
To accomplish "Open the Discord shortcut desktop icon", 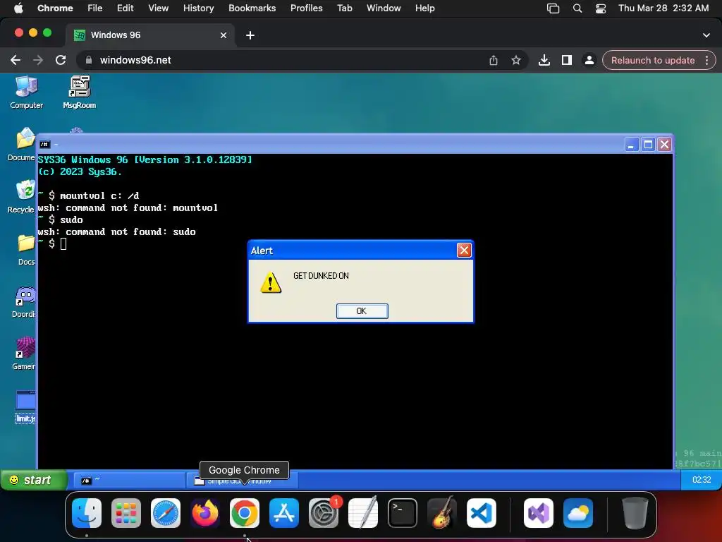I will coord(25,302).
